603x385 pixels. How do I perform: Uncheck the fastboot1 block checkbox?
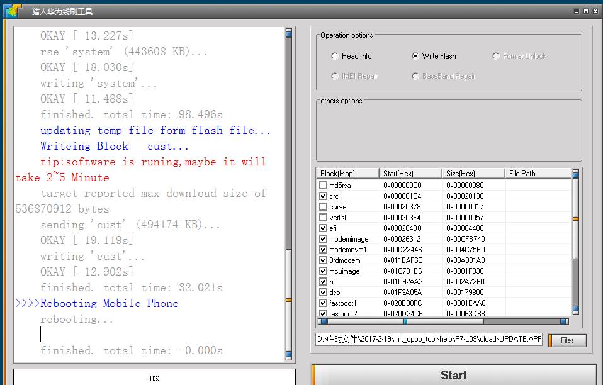(x=324, y=303)
